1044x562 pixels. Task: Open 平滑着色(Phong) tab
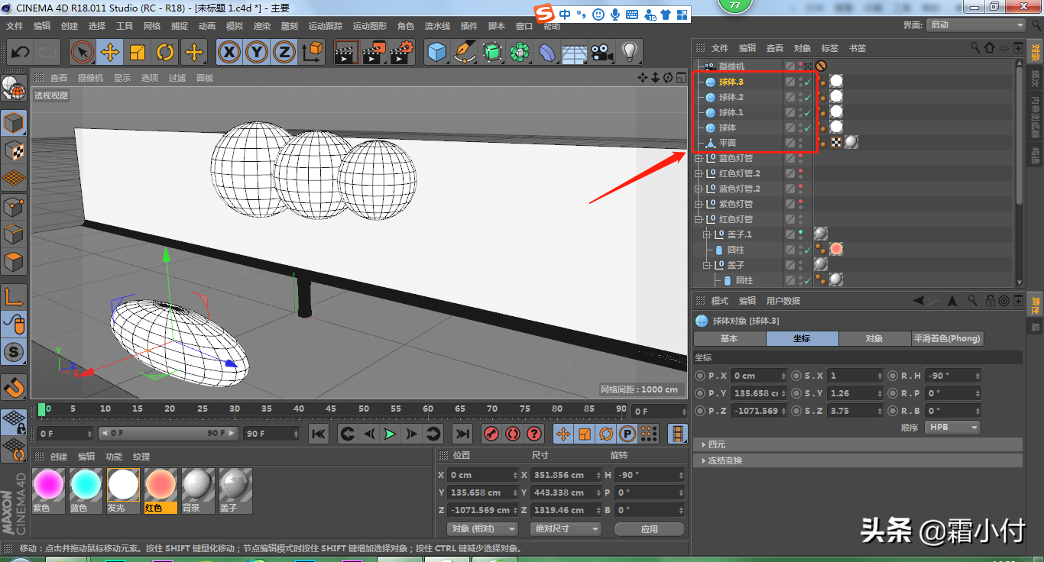pyautogui.click(x=947, y=338)
